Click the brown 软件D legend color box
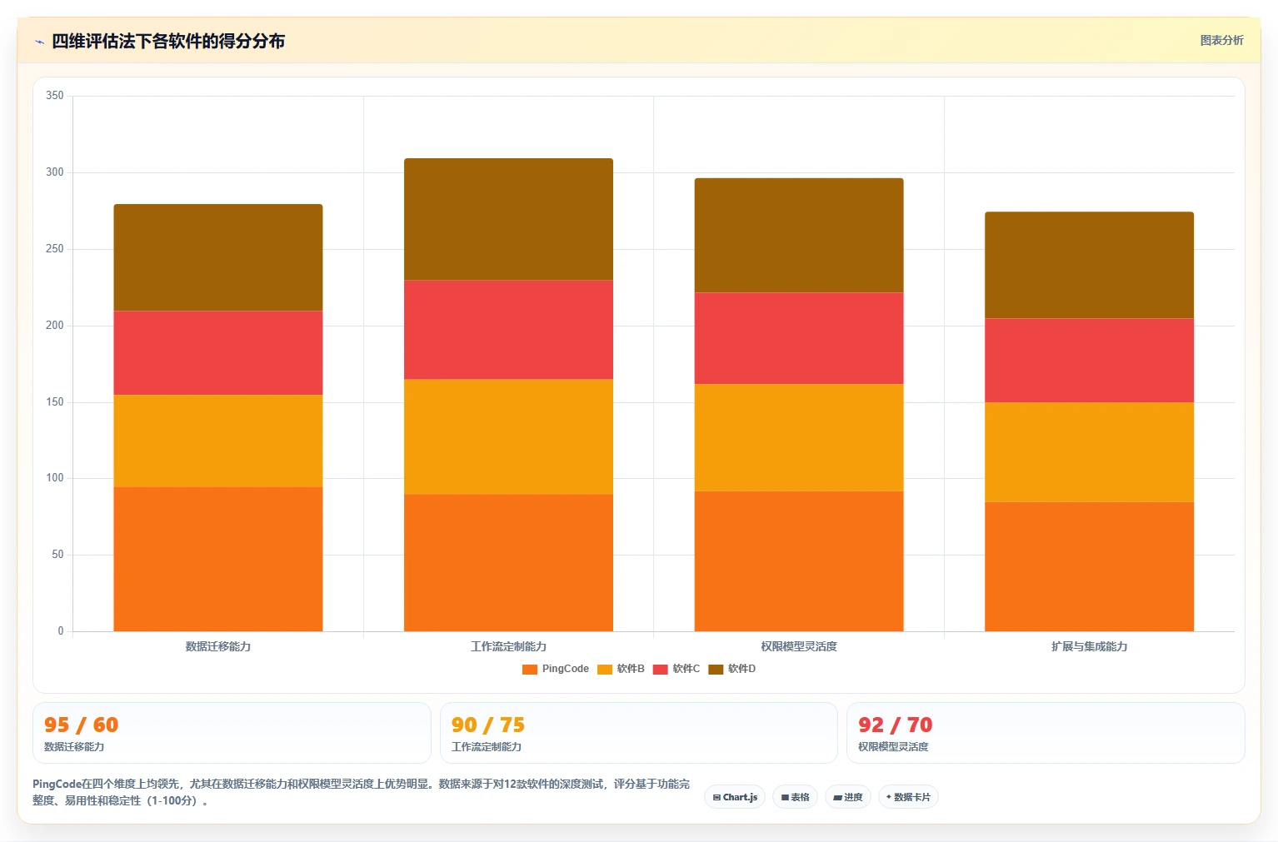The height and width of the screenshot is (842, 1278). point(716,669)
